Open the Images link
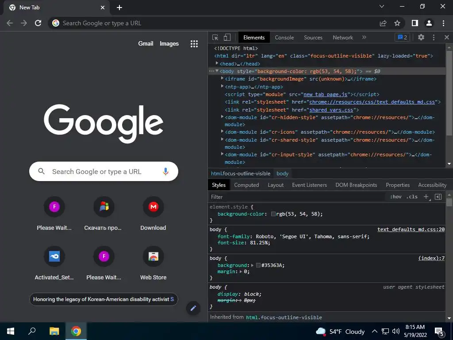 click(169, 44)
